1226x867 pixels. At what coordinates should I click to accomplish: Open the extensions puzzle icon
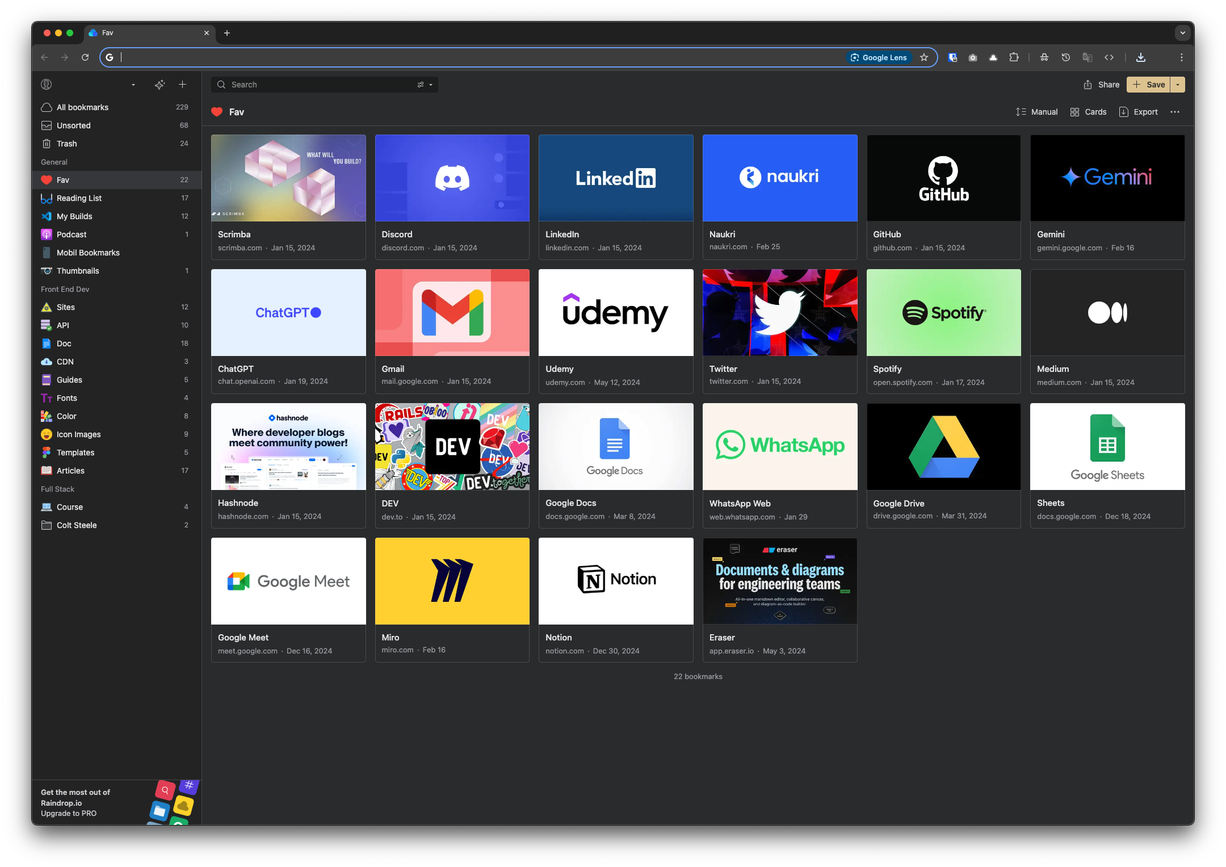point(1014,57)
